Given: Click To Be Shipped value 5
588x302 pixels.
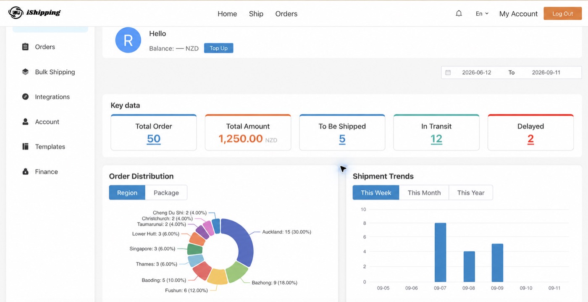Looking at the screenshot, I should point(342,139).
